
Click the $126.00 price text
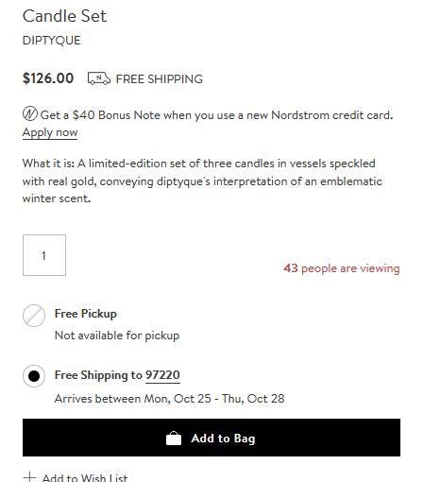[x=48, y=78]
